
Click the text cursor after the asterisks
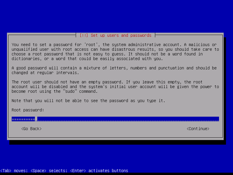point(36,119)
